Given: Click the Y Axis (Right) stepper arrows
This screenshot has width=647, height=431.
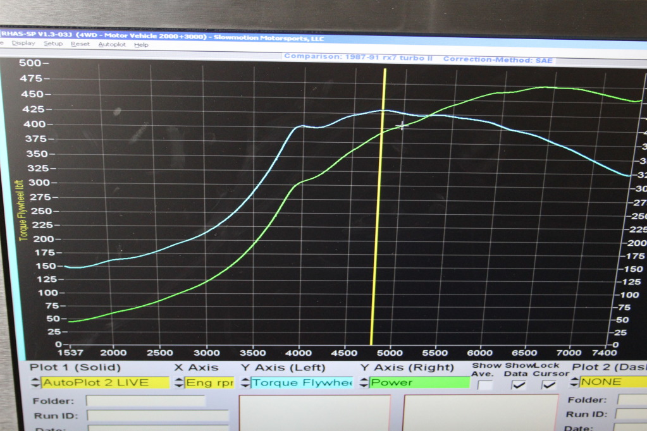Looking at the screenshot, I should click(364, 383).
